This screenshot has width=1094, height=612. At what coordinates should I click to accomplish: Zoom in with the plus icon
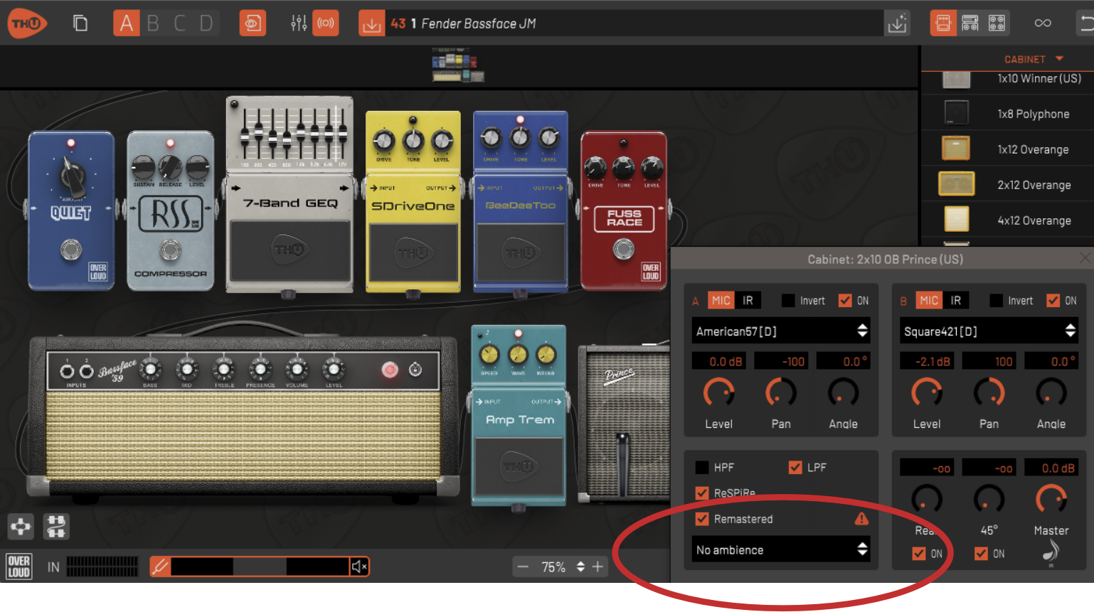[x=598, y=567]
